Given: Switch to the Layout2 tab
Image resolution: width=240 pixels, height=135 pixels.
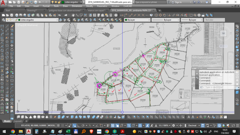Looking at the screenshot, I should pos(18,121).
